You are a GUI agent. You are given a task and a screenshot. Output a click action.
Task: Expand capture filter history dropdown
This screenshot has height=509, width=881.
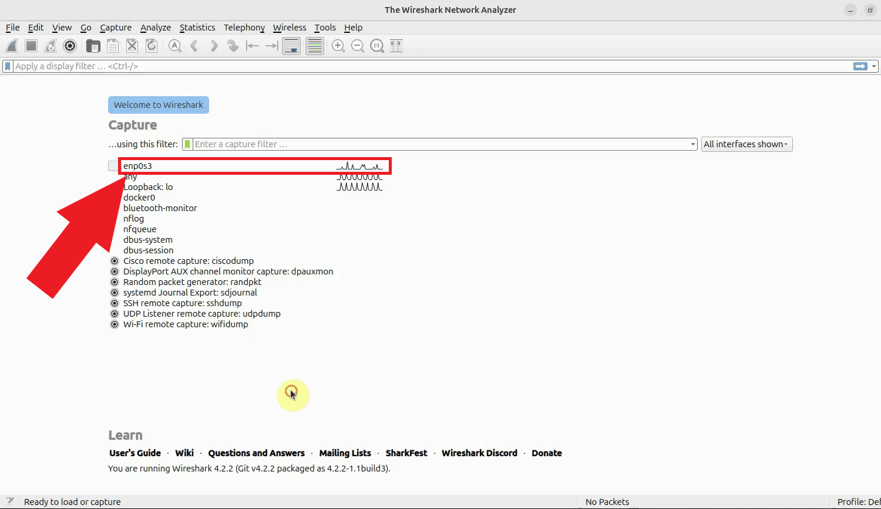[x=693, y=144]
